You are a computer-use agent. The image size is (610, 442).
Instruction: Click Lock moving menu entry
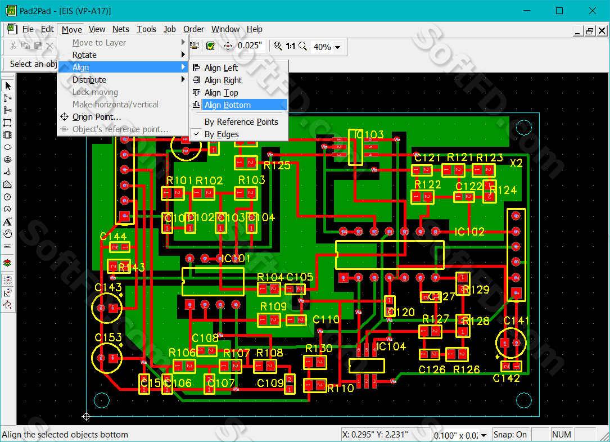[x=123, y=92]
